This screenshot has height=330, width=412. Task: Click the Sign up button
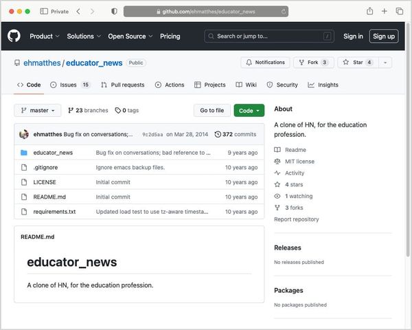(x=384, y=36)
